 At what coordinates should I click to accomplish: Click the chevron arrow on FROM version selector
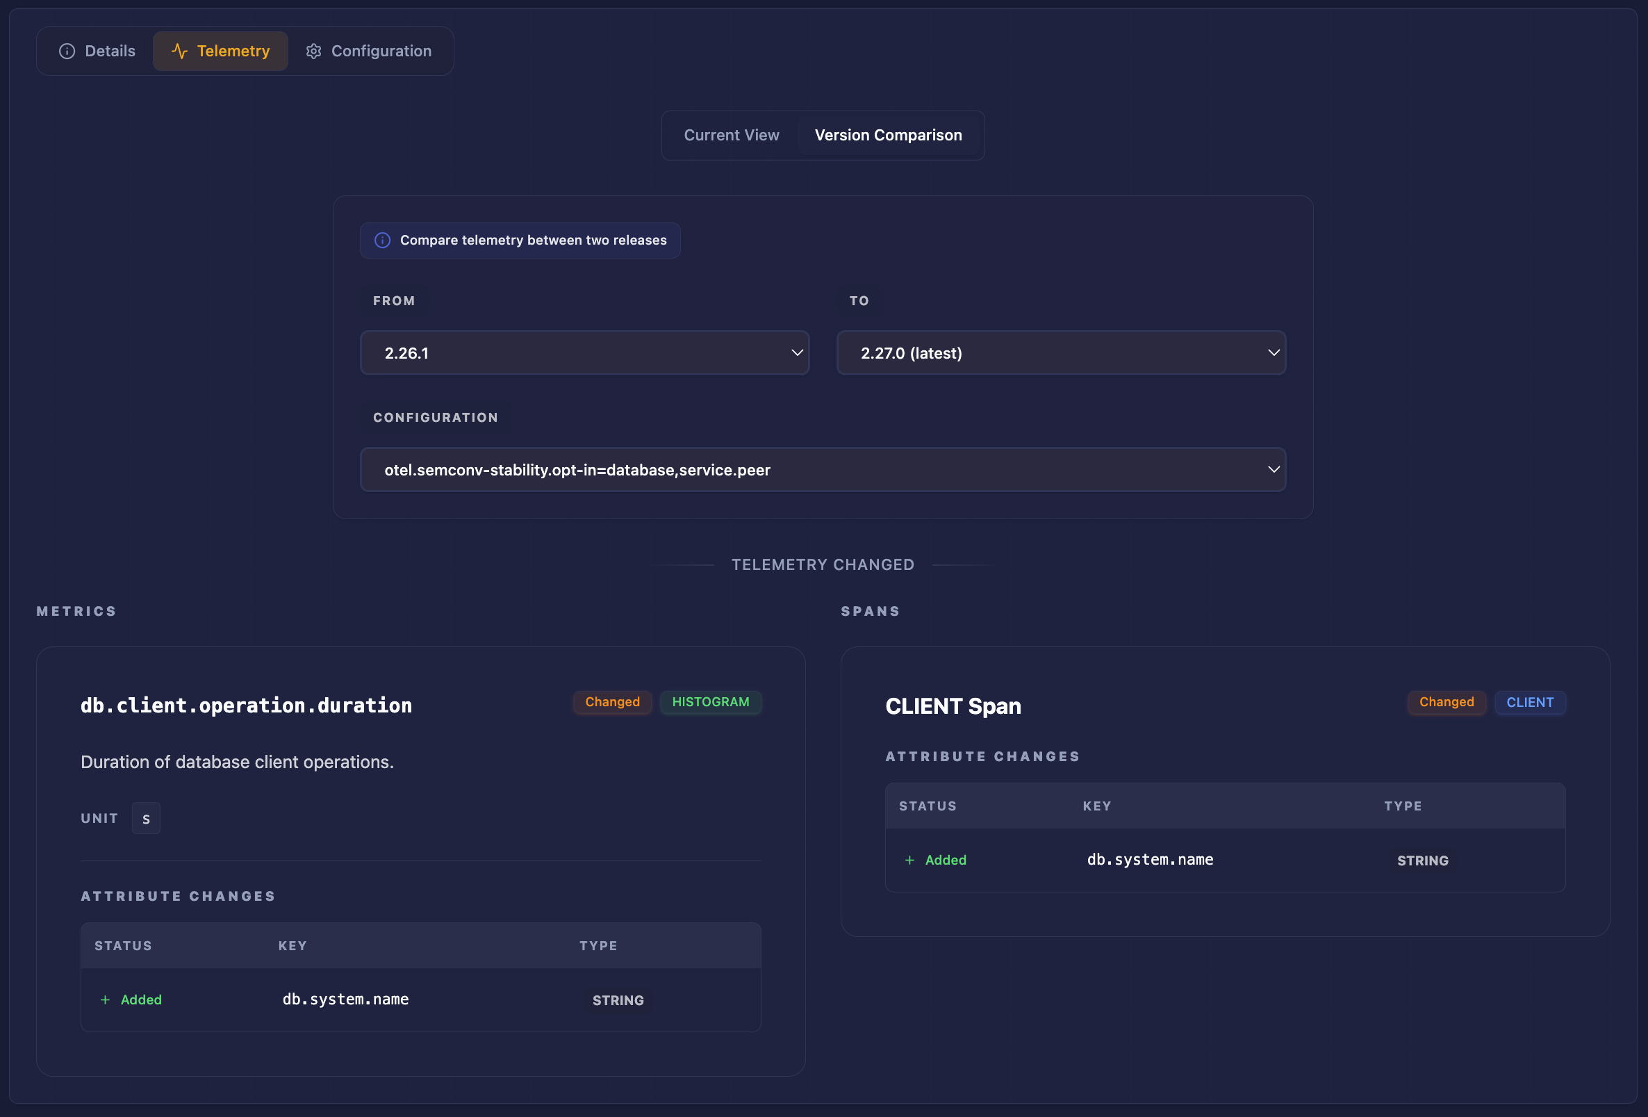click(x=797, y=352)
